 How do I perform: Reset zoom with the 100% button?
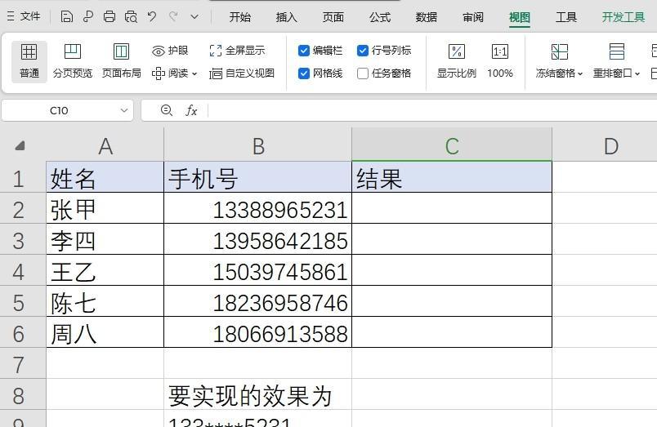[x=500, y=61]
